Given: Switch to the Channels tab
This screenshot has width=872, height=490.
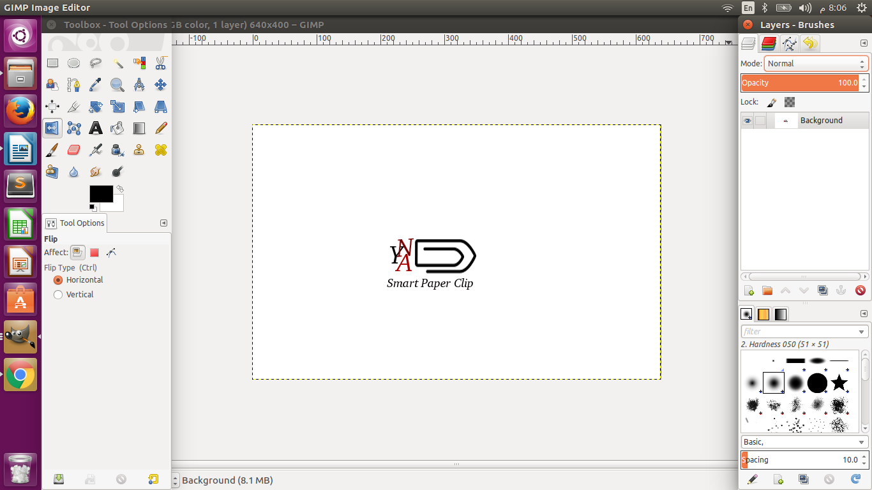Looking at the screenshot, I should pos(769,43).
